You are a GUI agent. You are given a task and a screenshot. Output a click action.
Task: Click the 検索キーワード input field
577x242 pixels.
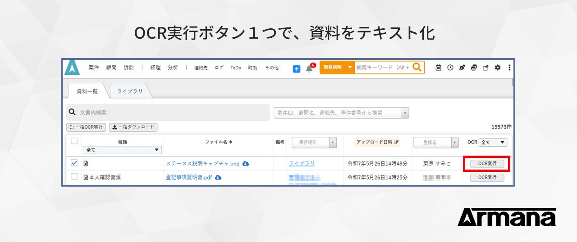point(383,67)
